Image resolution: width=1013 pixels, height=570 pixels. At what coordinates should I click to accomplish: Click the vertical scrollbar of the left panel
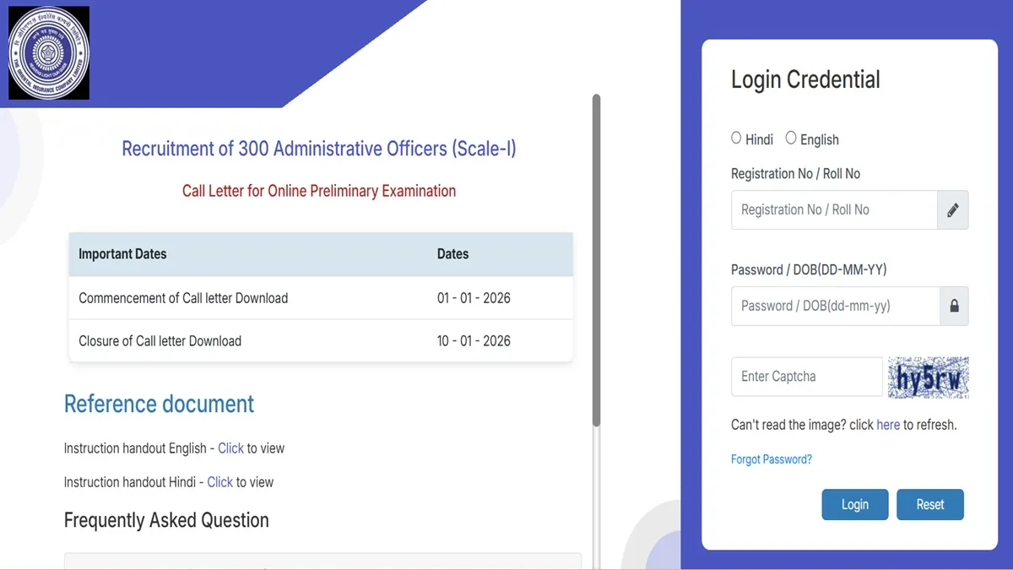coord(596,262)
